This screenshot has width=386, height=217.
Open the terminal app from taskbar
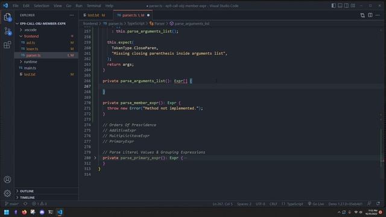pos(51,212)
